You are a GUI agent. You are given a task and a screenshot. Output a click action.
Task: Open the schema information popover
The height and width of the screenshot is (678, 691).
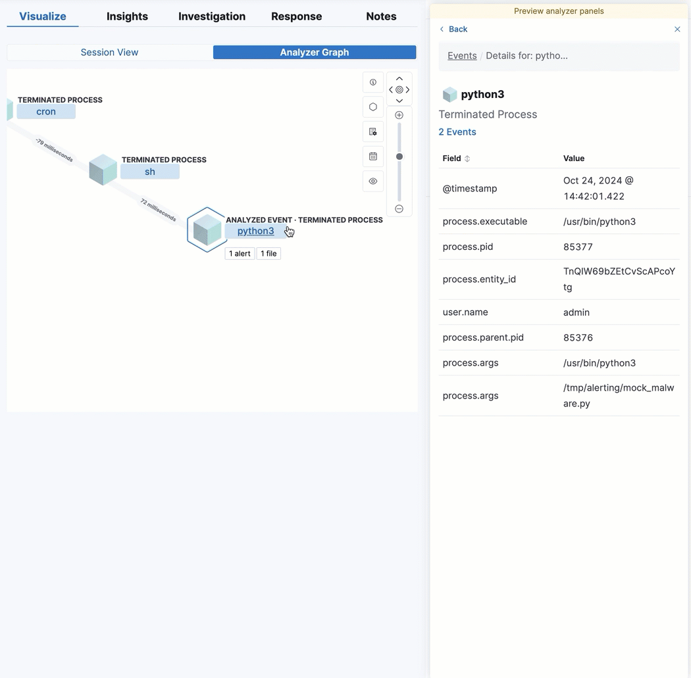click(x=373, y=82)
